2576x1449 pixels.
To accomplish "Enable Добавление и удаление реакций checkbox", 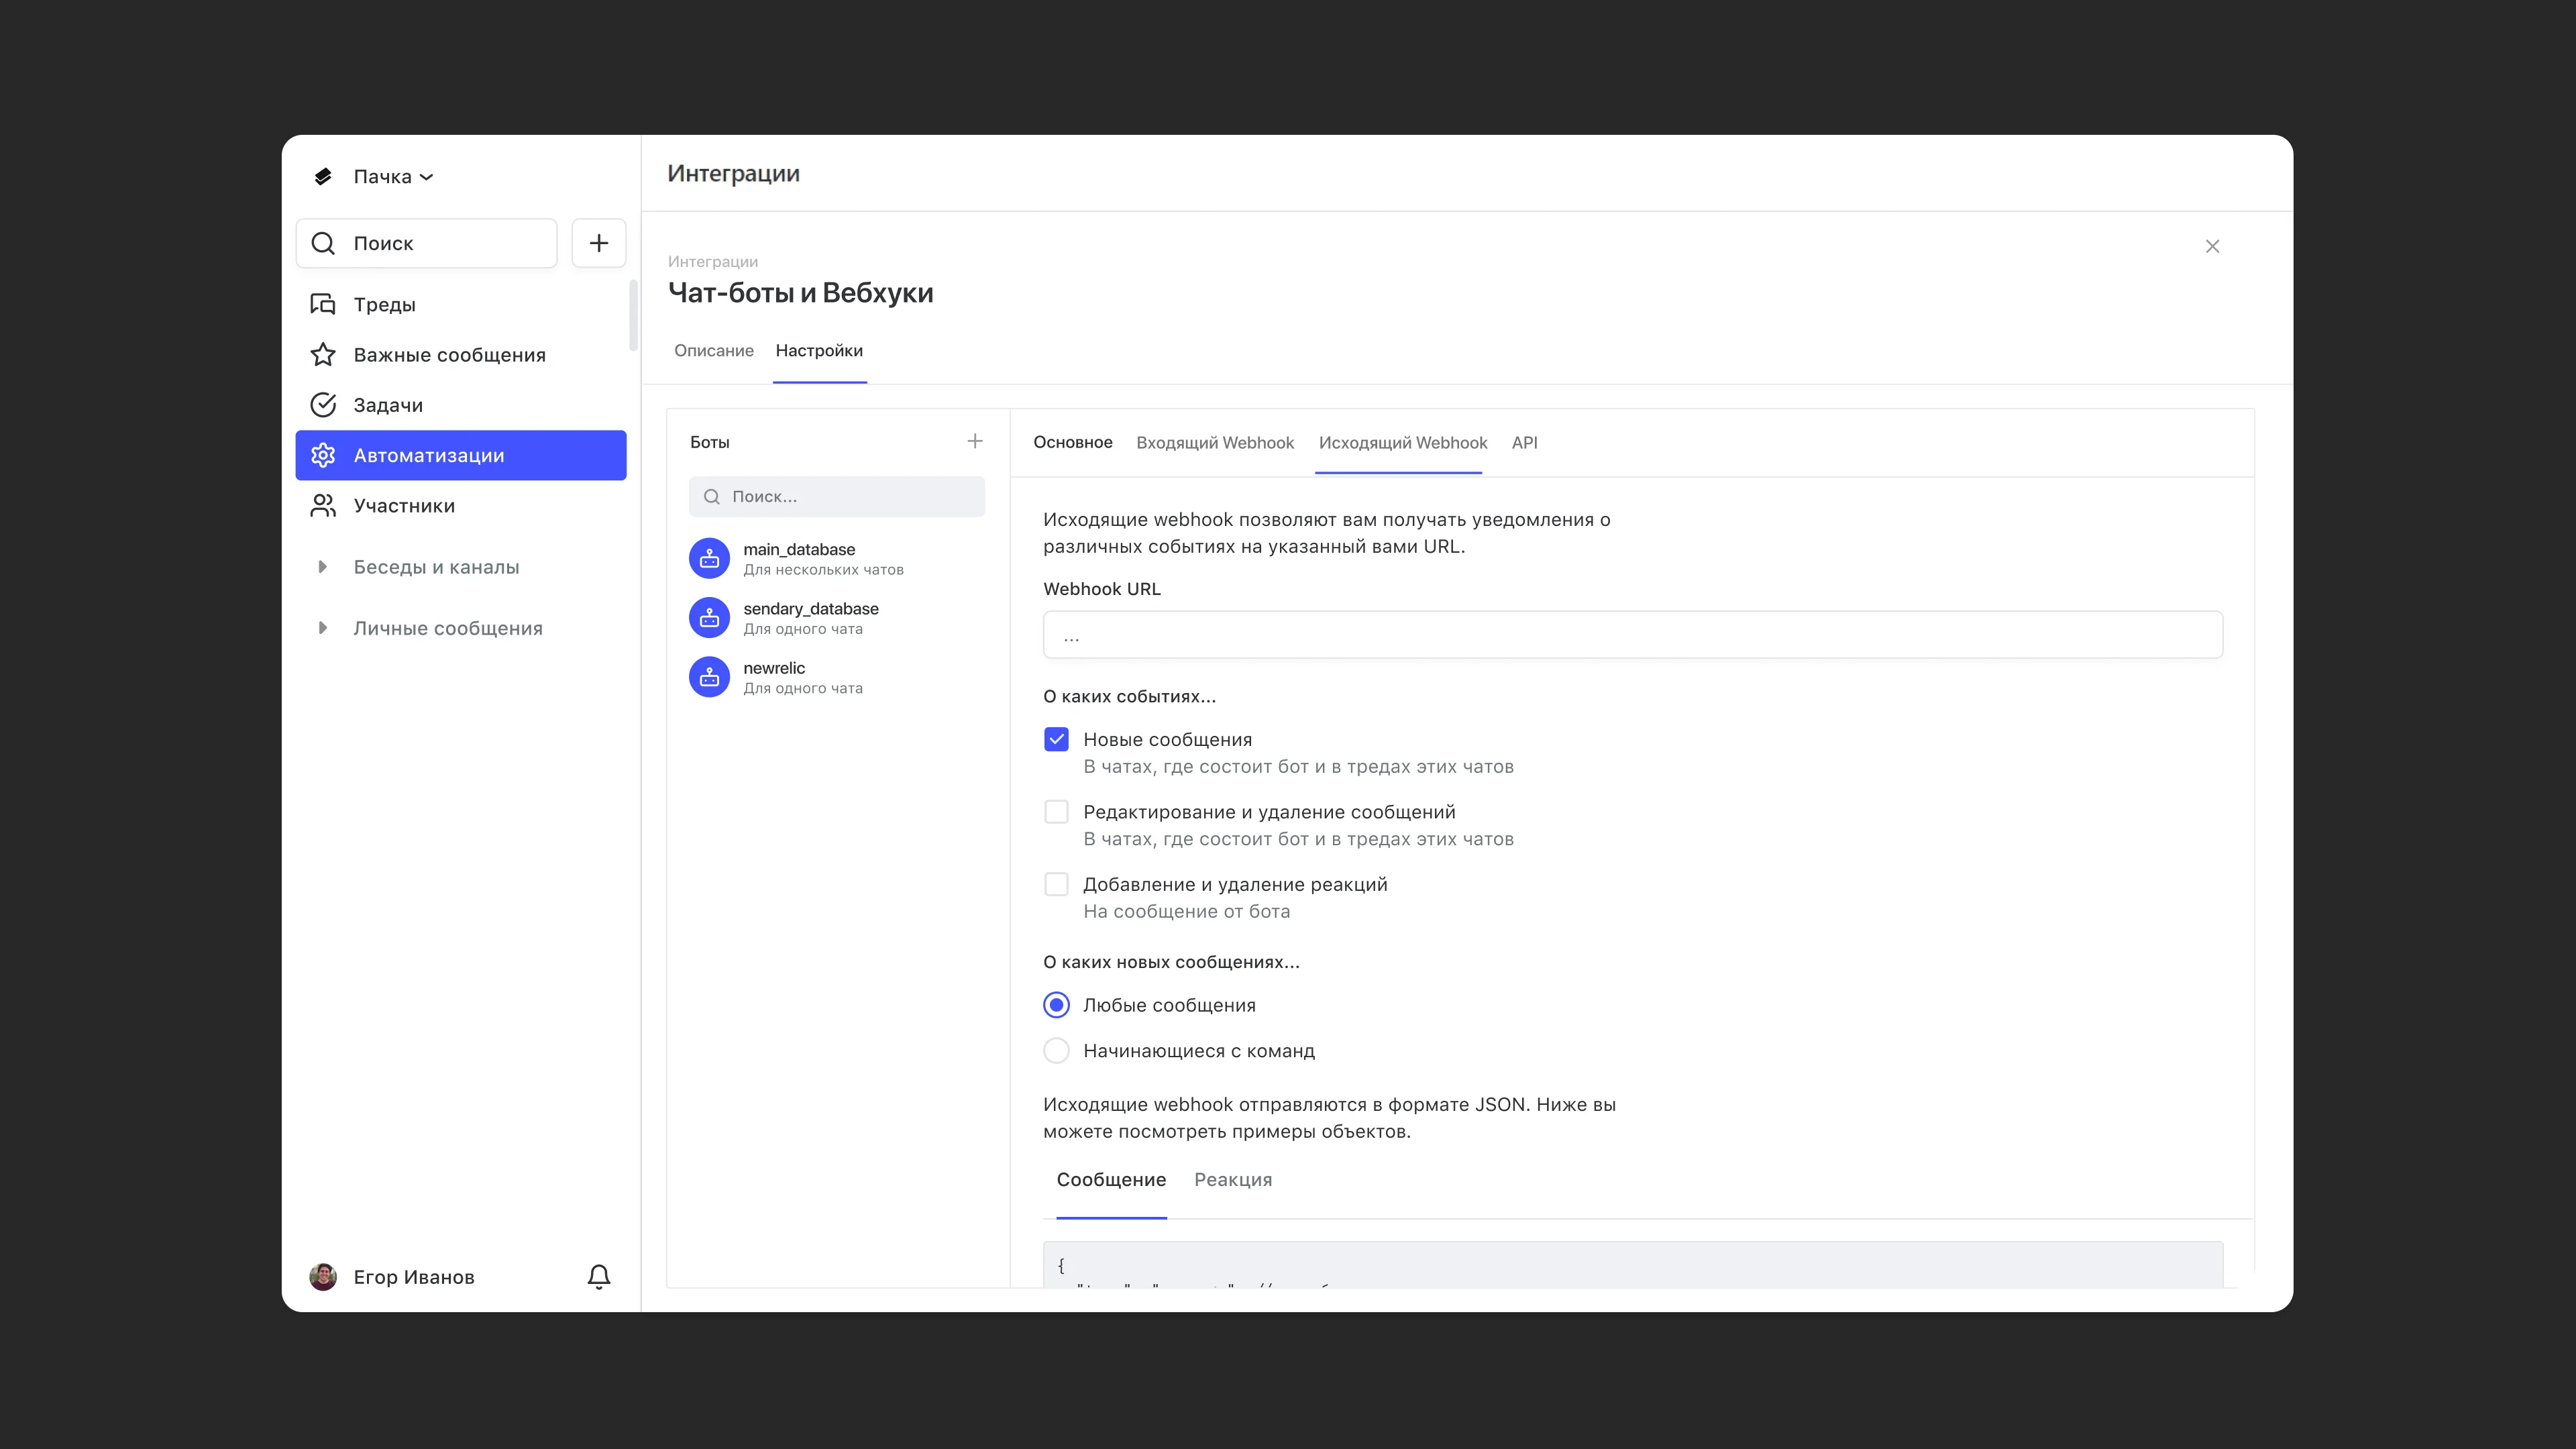I will pos(1056,884).
